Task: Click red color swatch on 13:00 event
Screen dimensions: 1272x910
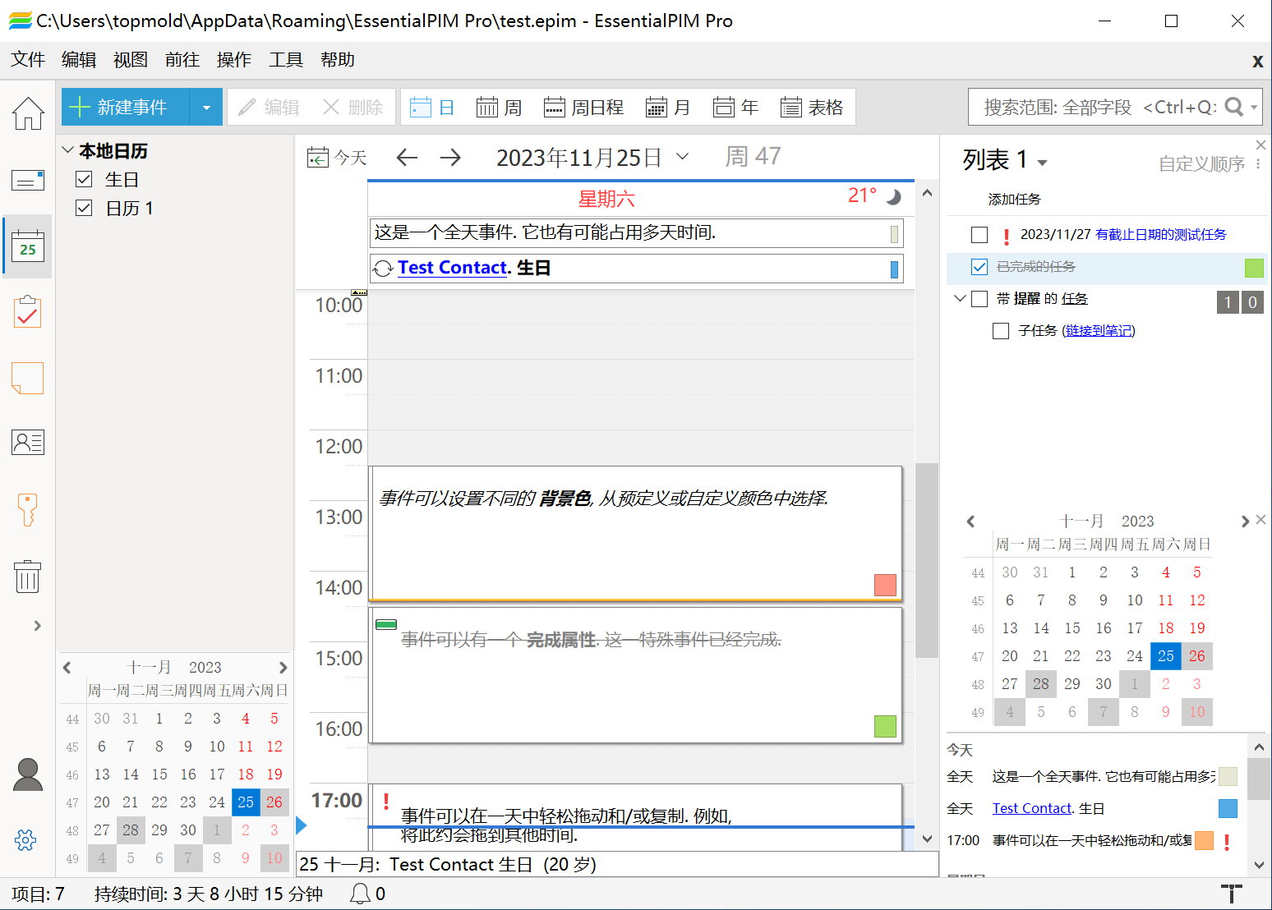Action: pos(885,585)
